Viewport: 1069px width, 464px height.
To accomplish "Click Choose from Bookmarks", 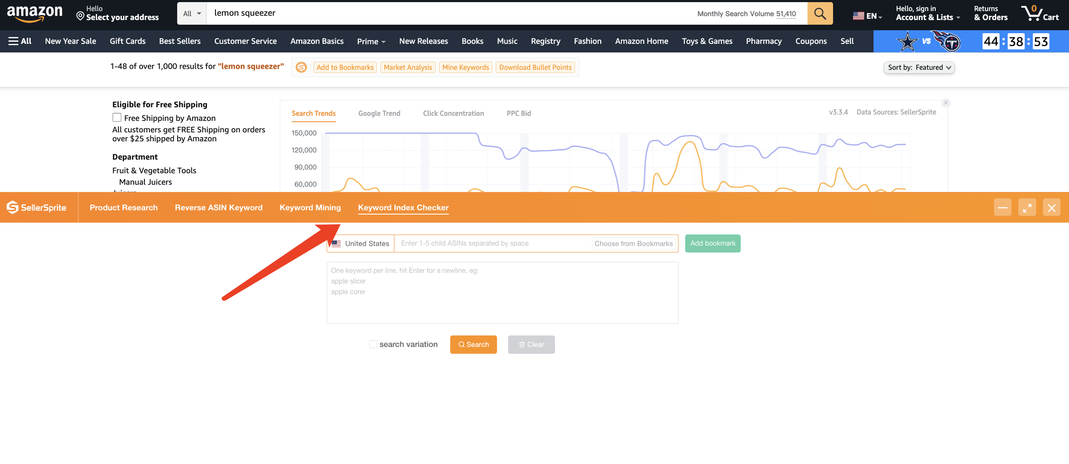I will point(634,243).
